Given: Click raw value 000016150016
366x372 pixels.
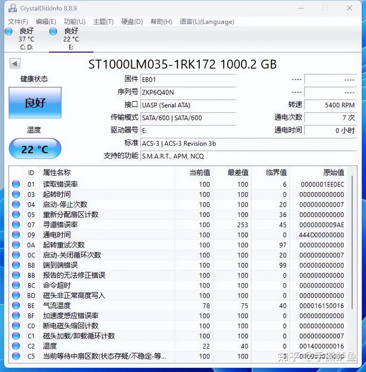Looking at the screenshot, I should 322,305.
